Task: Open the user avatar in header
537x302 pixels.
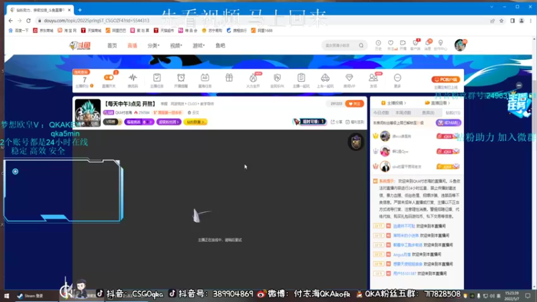Action: [460, 45]
